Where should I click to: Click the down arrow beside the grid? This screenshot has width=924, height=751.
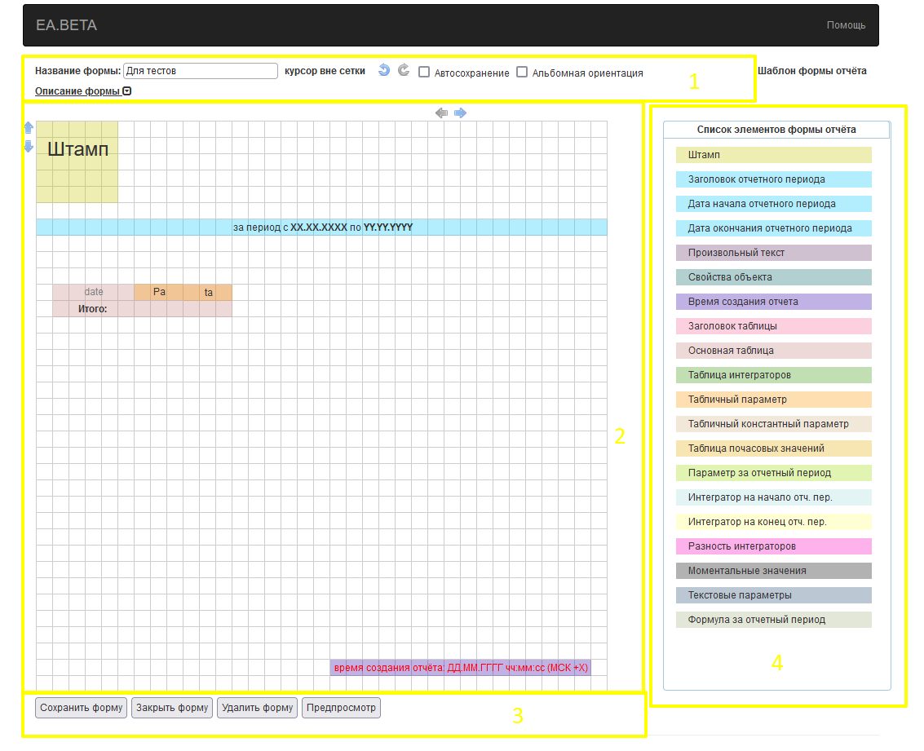click(29, 146)
